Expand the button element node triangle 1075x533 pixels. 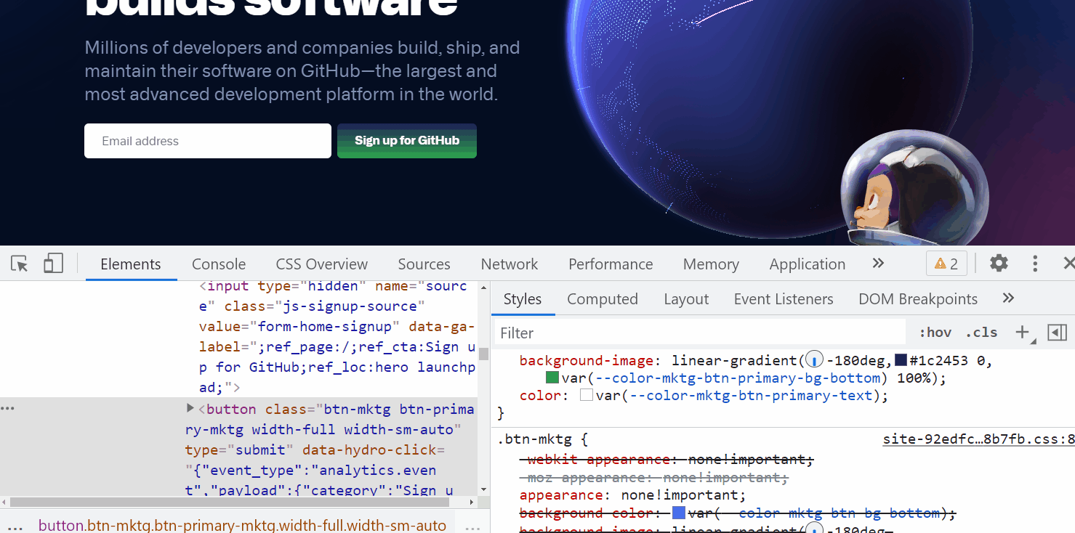190,408
